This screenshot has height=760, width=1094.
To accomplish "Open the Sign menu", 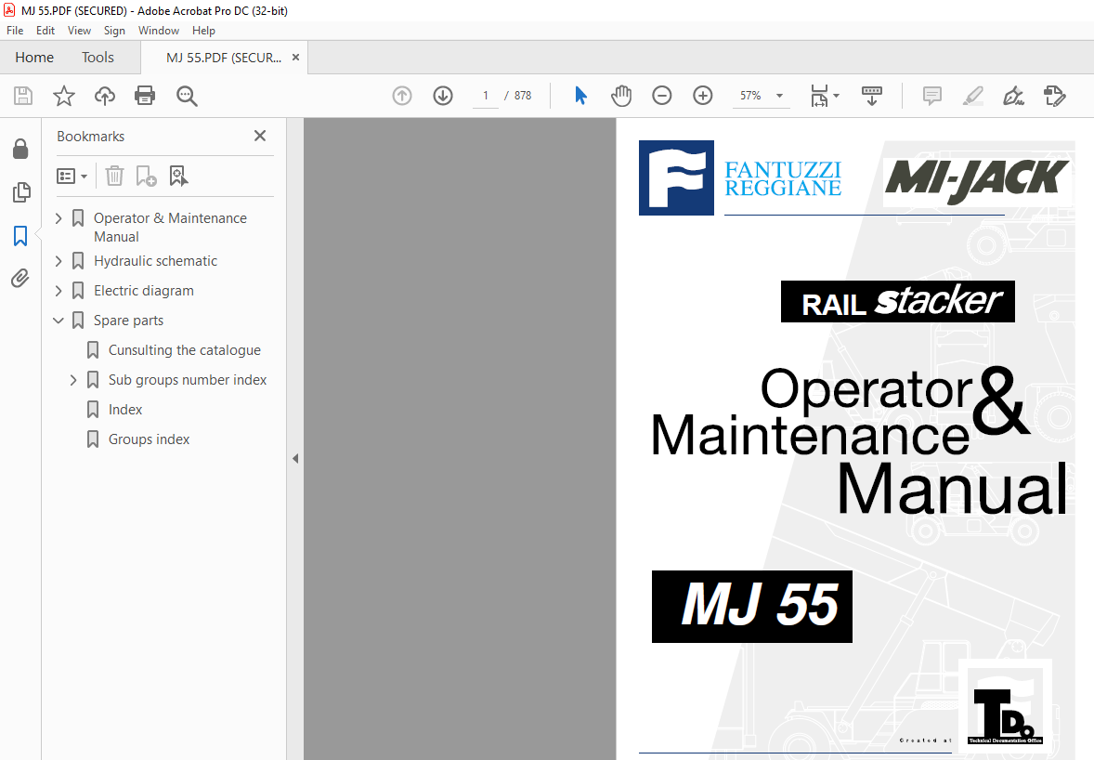I will click(x=114, y=31).
